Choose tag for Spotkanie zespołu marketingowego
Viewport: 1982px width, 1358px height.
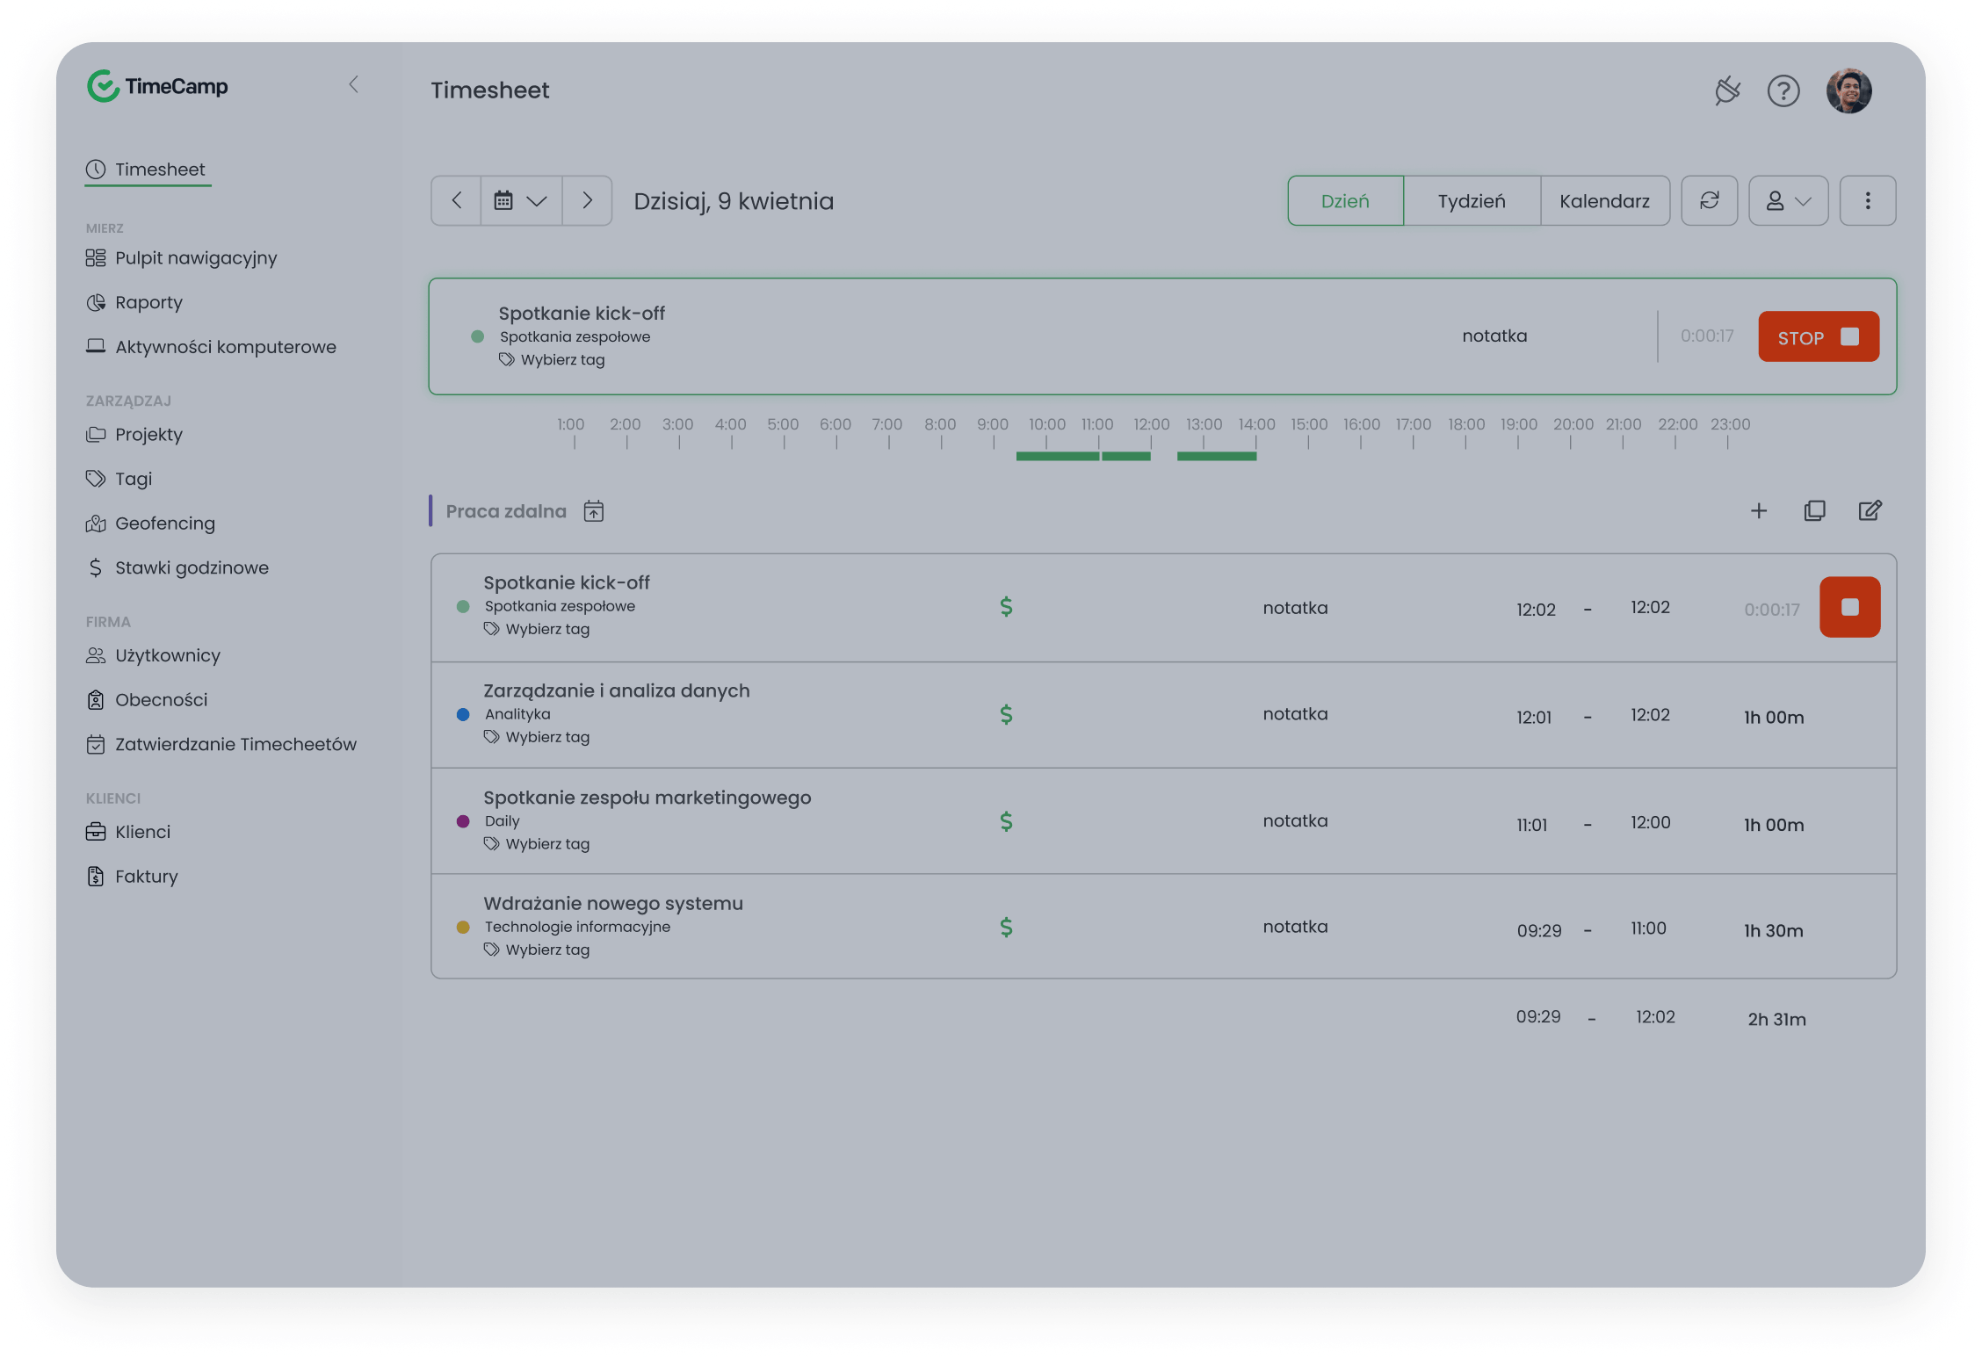(x=538, y=844)
